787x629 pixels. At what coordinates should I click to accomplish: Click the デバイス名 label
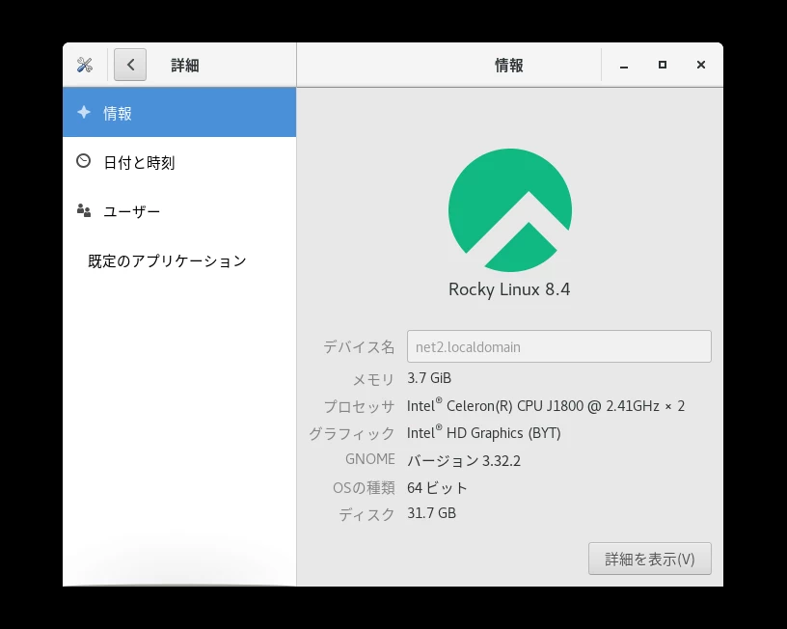(359, 347)
